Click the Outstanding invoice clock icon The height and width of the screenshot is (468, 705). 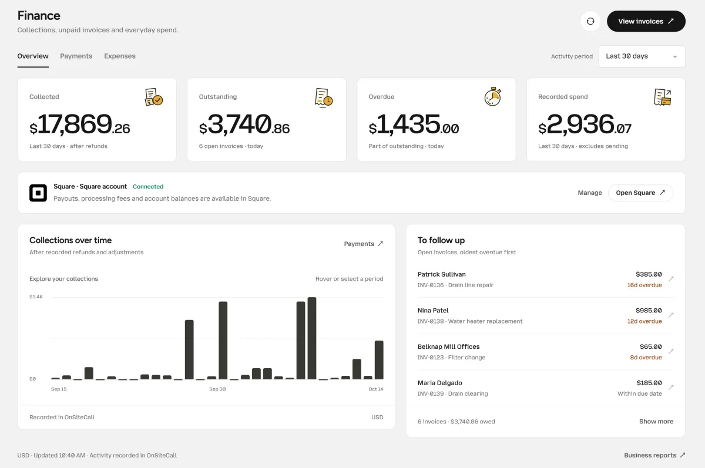324,97
